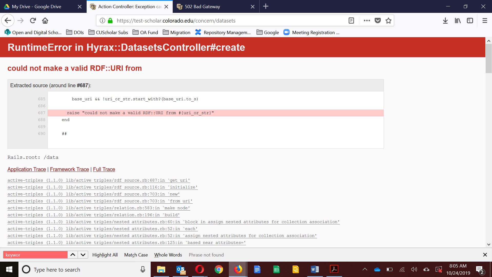Open trace line rdf_source.rb:687 get_uri
This screenshot has height=277, width=492.
click(x=99, y=180)
